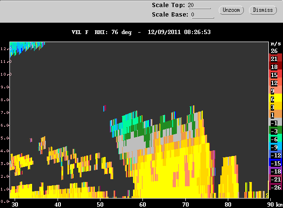Image resolution: width=283 pixels, height=208 pixels.
Task: Click the 80 km range axis label
Action: (x=228, y=204)
